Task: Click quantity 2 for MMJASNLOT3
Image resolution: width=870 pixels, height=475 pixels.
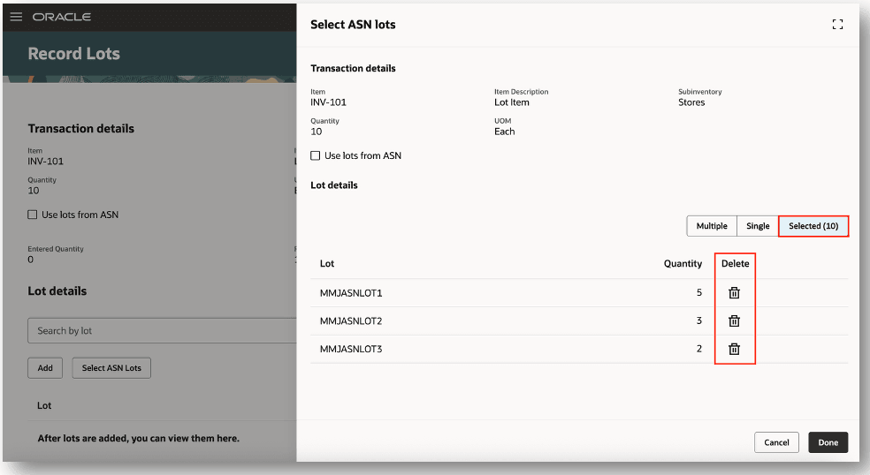Action: coord(699,349)
